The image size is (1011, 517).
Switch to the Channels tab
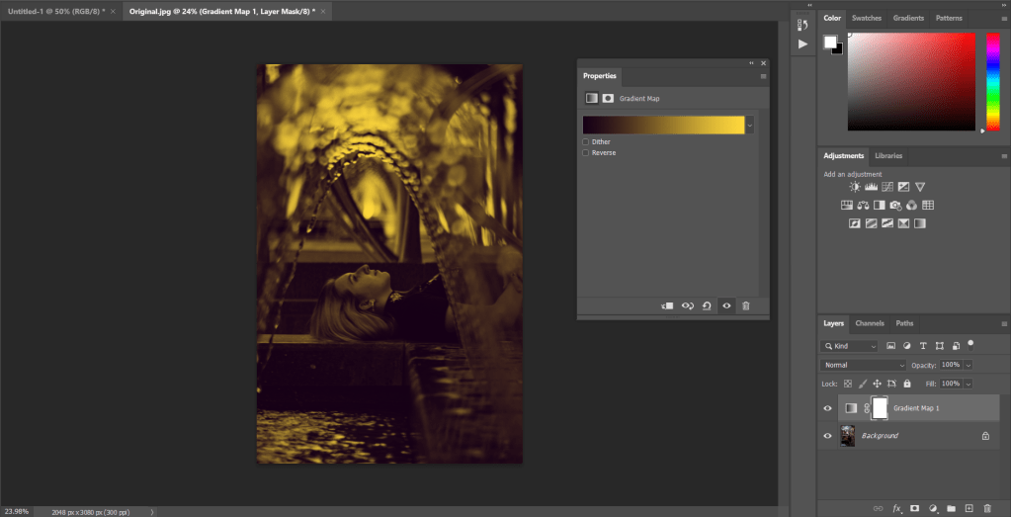870,323
